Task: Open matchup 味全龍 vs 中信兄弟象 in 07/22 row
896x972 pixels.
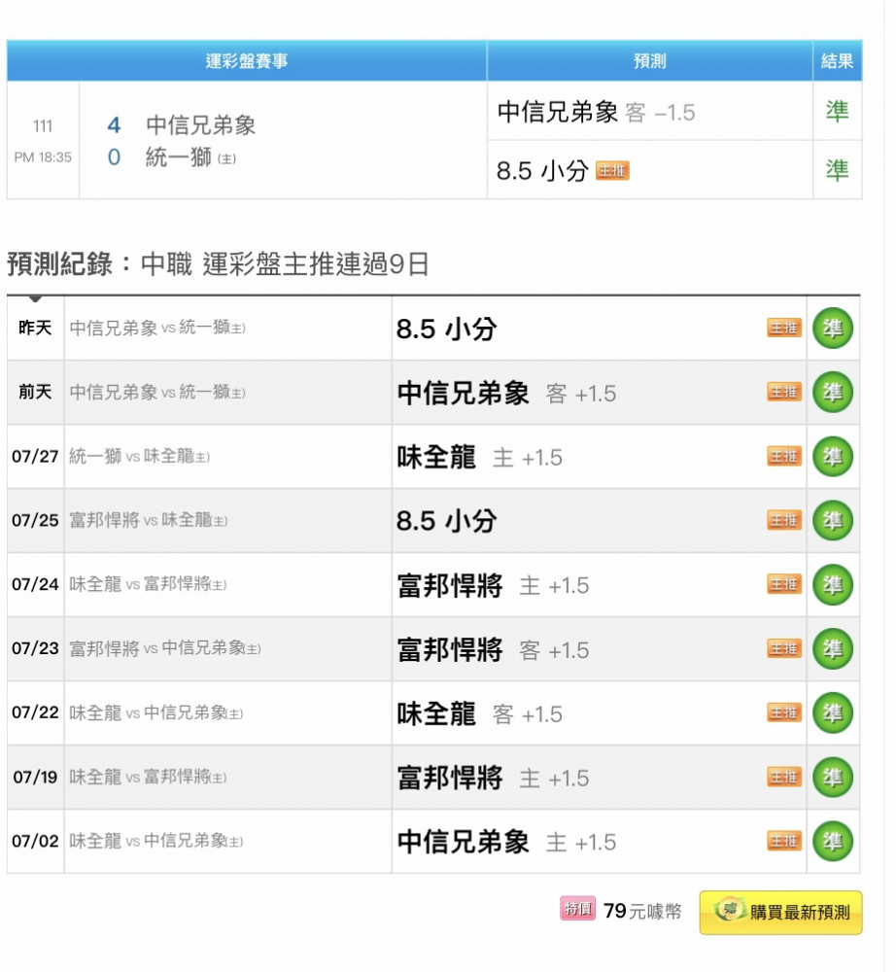Action: tap(156, 712)
